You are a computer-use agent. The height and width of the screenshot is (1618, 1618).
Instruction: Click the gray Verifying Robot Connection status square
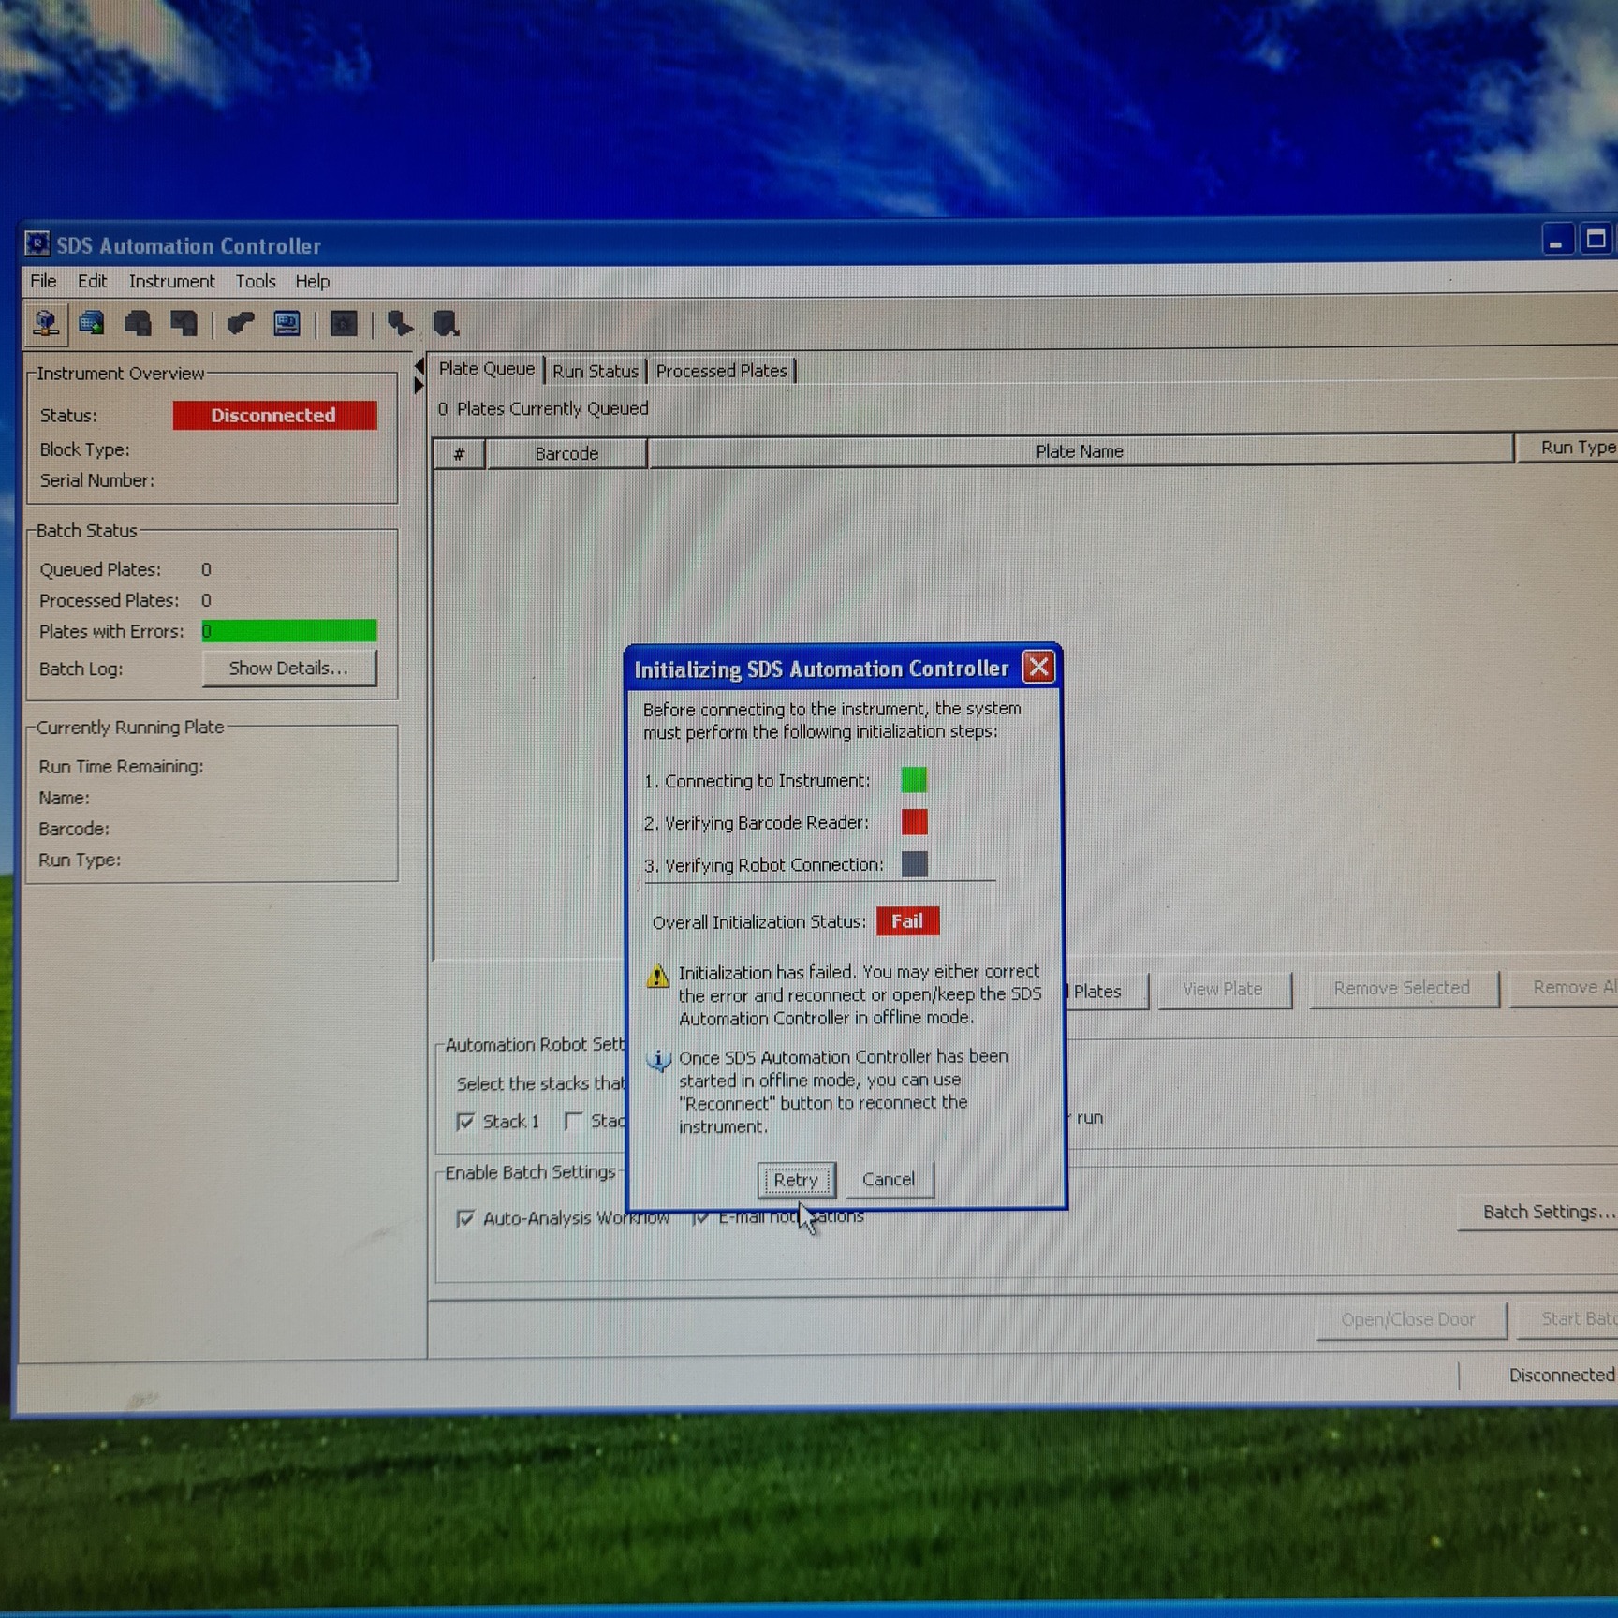coord(914,864)
